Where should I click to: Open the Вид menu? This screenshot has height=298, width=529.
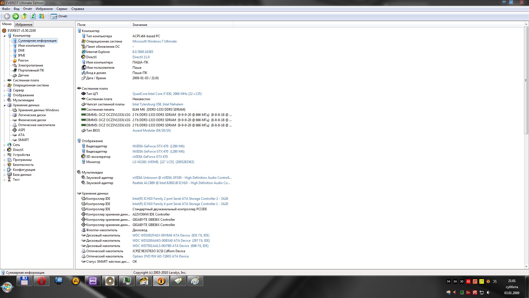click(x=17, y=9)
